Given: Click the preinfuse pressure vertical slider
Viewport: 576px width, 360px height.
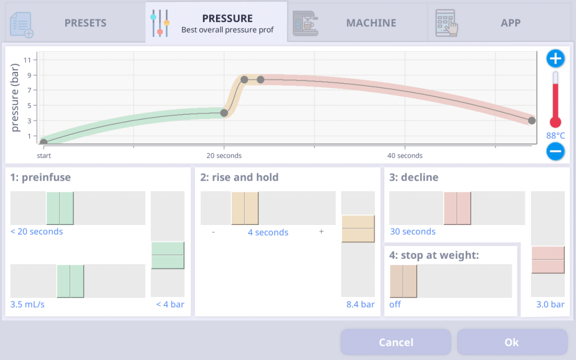Looking at the screenshot, I should 168,255.
